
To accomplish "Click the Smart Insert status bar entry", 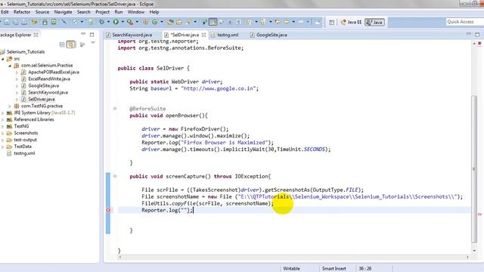I will [x=334, y=269].
